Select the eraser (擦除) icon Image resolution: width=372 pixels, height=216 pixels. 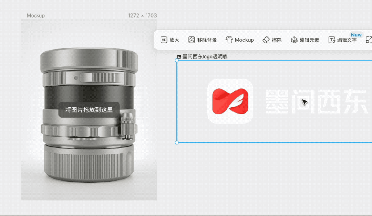tap(266, 40)
